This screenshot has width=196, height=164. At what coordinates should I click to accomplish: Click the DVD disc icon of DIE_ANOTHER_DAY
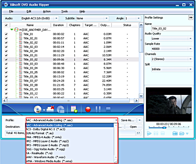click(x=16, y=30)
